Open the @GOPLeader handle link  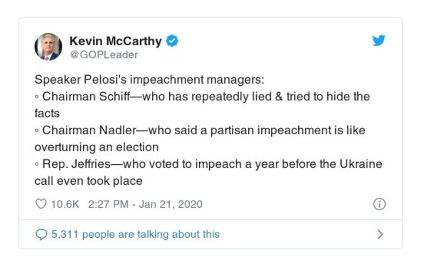(x=104, y=55)
